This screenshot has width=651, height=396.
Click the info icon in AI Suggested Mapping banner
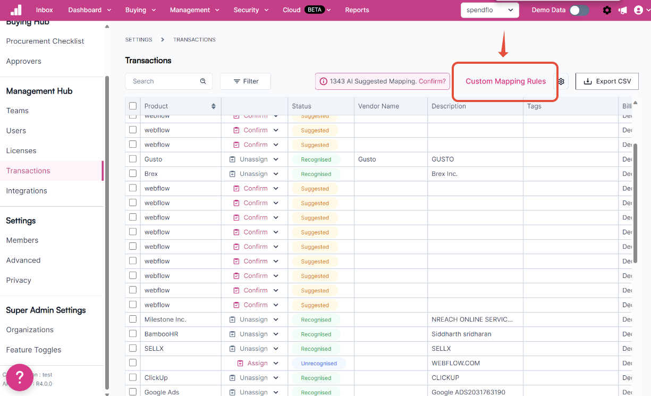tap(324, 81)
